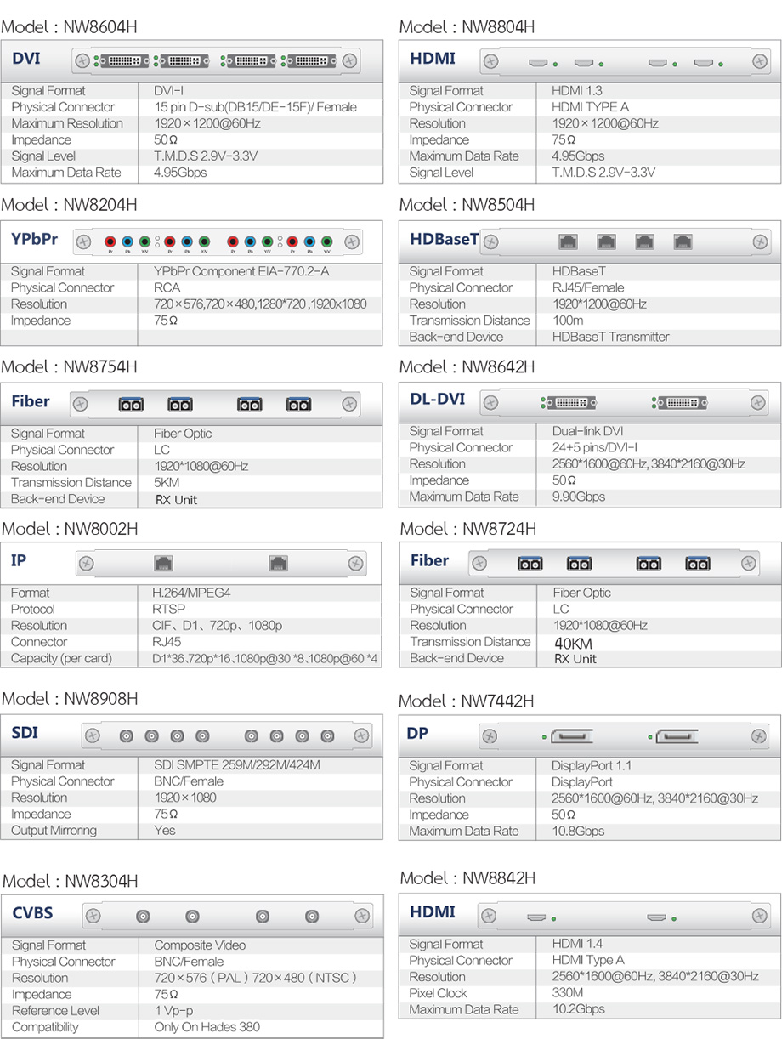Click the 'HDMI TYPE A' connector value
Screen dimensions: 782x1039
click(591, 107)
